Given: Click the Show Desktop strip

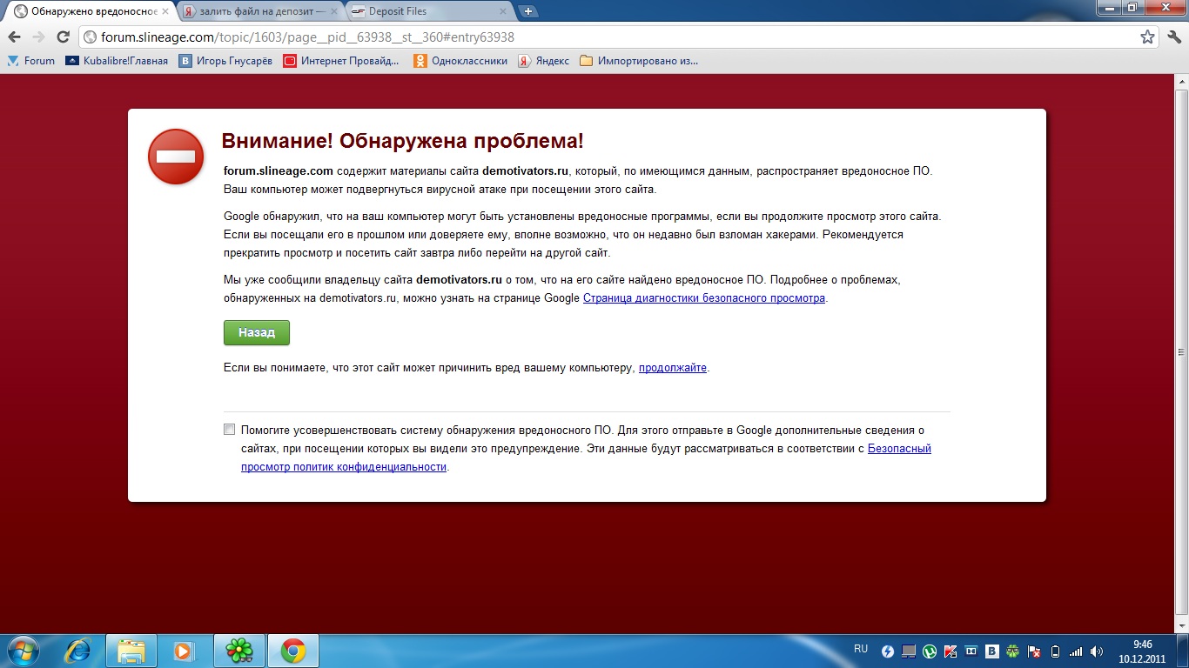Looking at the screenshot, I should [1183, 651].
